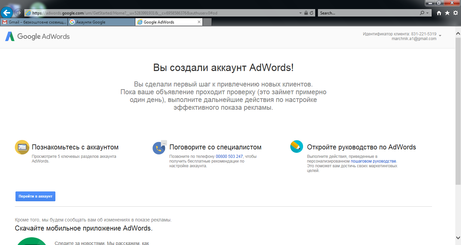Click the scrollbar up arrow
The height and width of the screenshot is (245, 461).
tap(458, 34)
